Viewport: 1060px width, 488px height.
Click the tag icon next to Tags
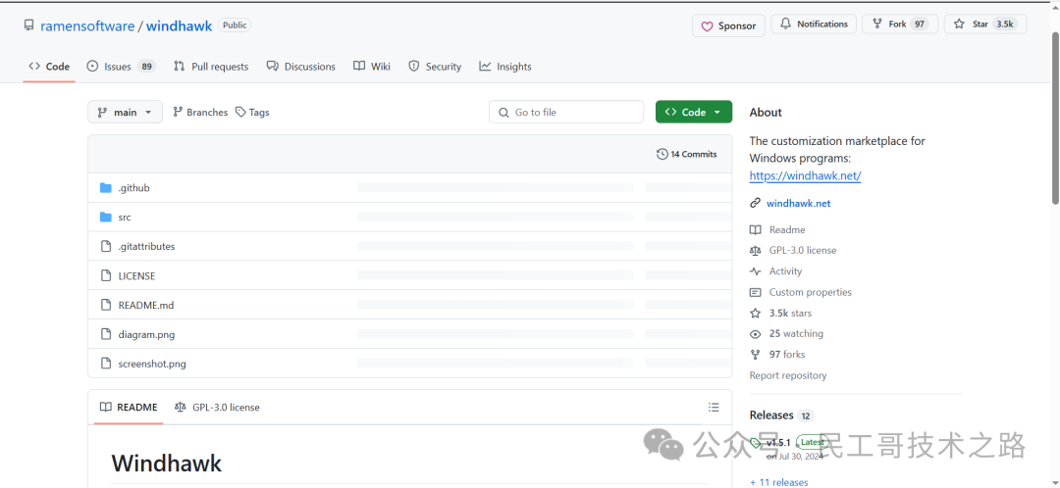[240, 112]
